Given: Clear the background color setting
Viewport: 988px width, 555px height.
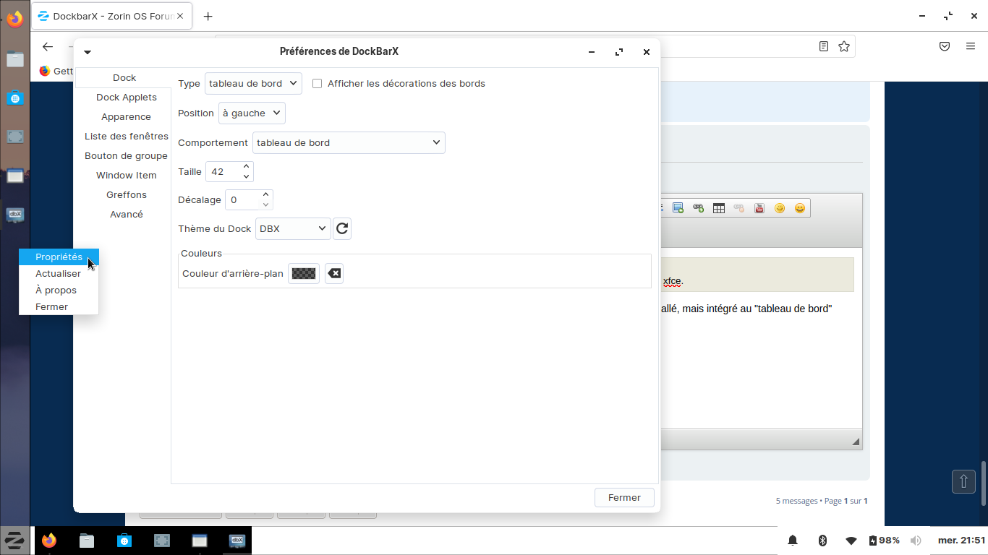Looking at the screenshot, I should click(334, 274).
